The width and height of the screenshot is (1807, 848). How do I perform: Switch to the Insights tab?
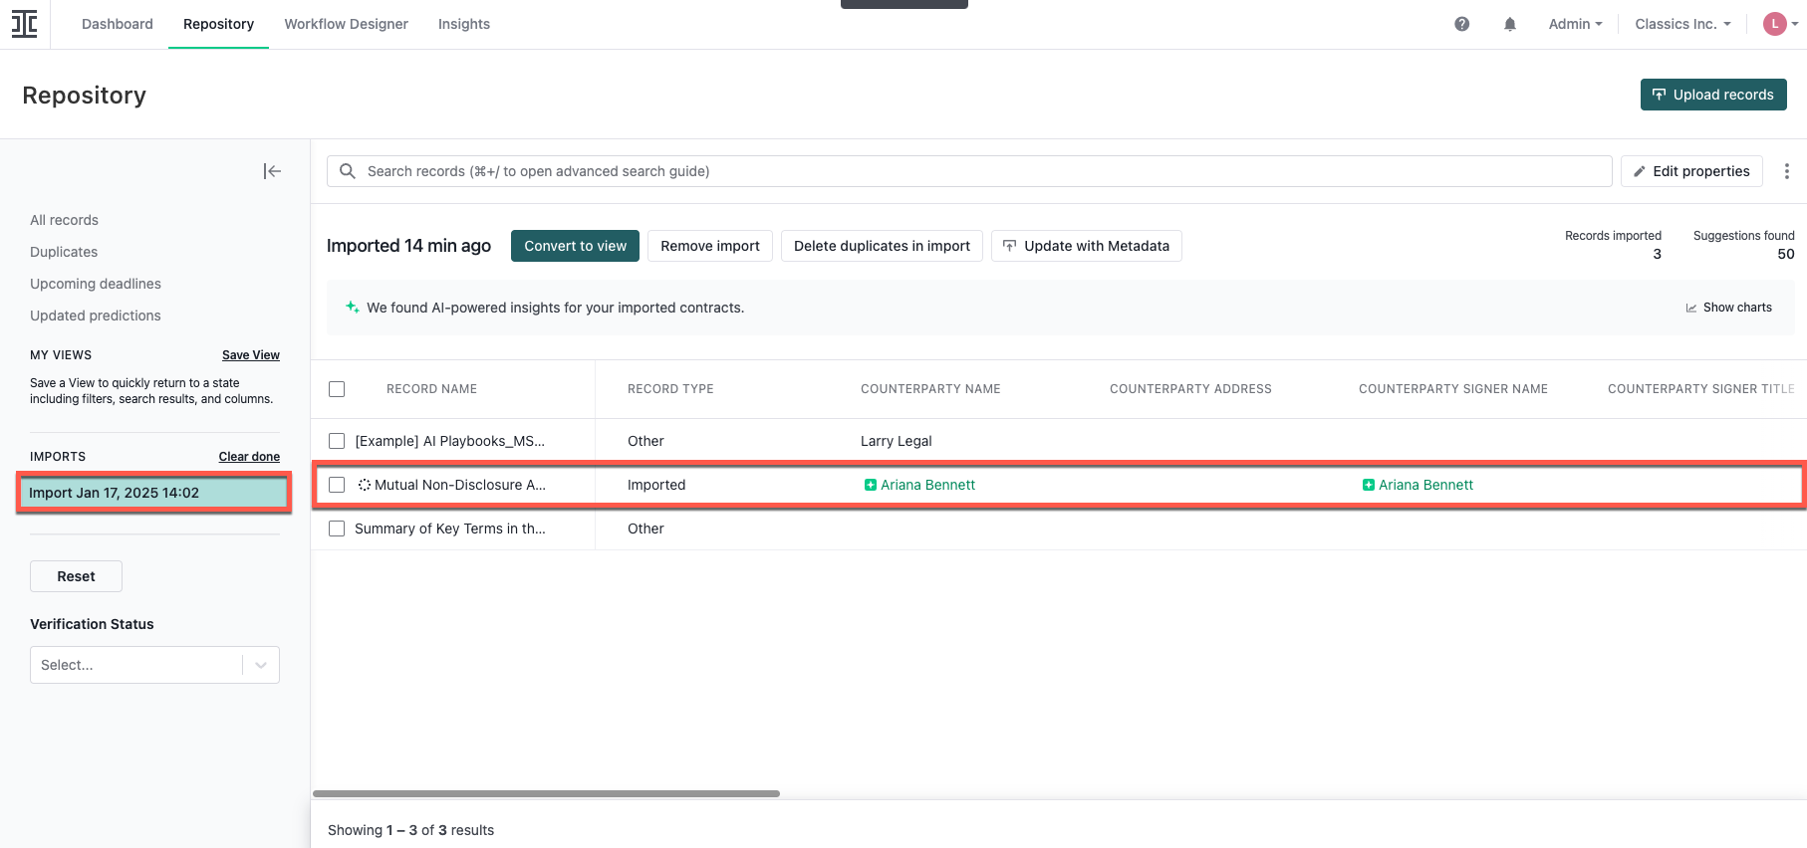point(464,24)
